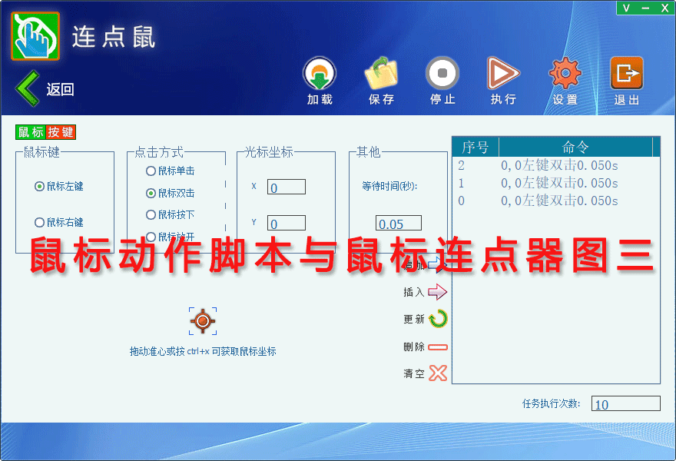The width and height of the screenshot is (676, 461).
Task: Click the 任务执行次数 input field
Action: [625, 403]
